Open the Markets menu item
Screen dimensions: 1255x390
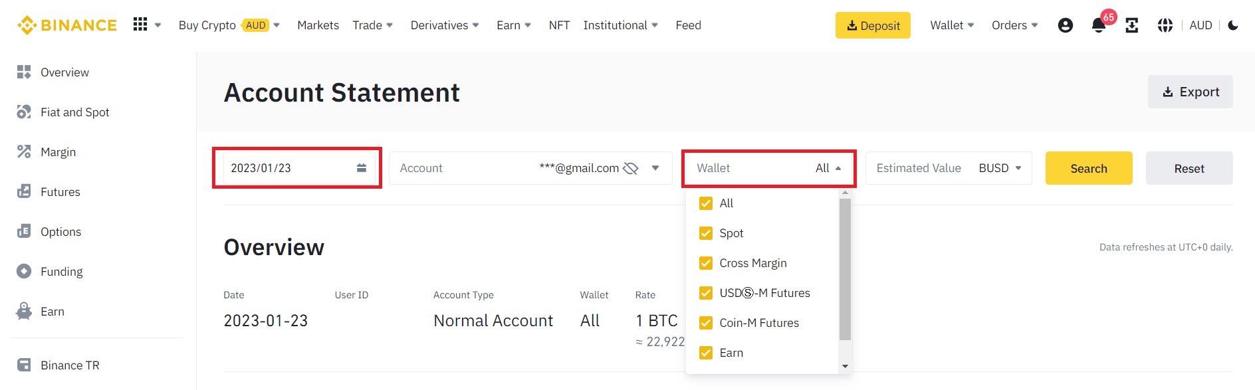point(318,25)
